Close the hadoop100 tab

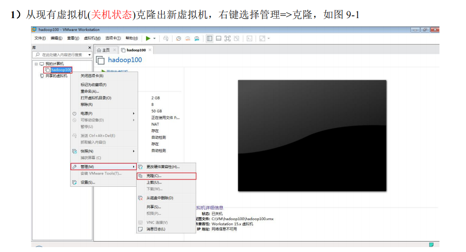(150, 50)
